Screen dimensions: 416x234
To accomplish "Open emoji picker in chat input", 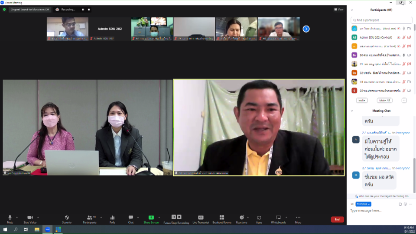I will click(406, 204).
